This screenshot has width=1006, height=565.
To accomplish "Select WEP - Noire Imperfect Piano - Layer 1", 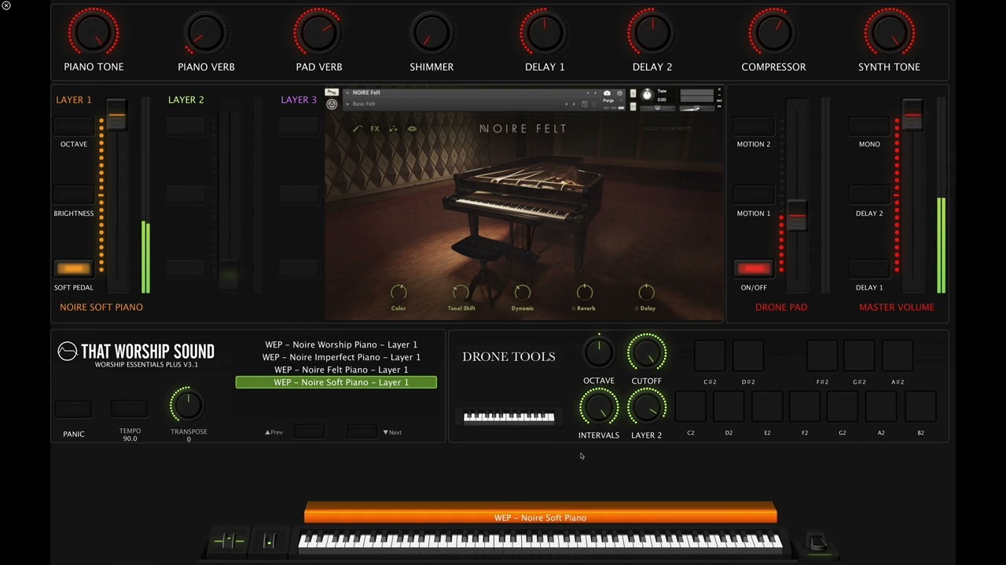I will coord(341,357).
